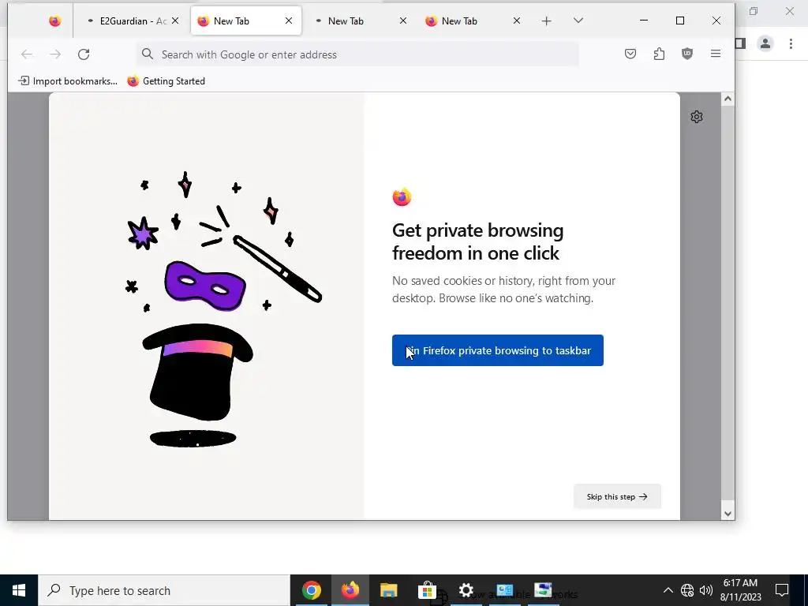Skip this step

click(617, 497)
